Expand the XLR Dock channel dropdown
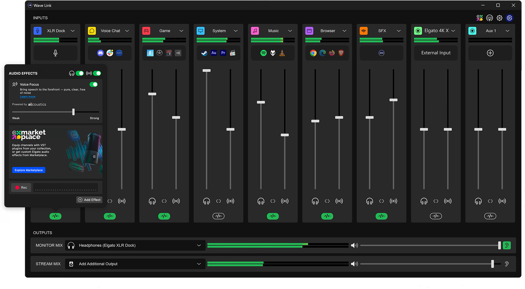525x289 pixels. click(x=73, y=31)
